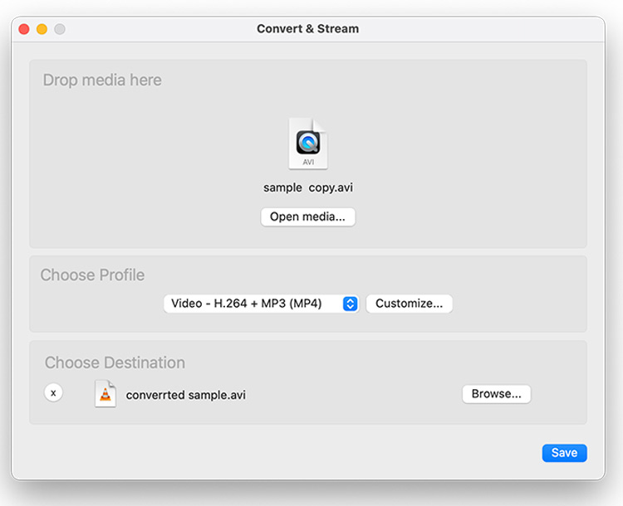Click the Convert & Stream window title

coord(308,29)
